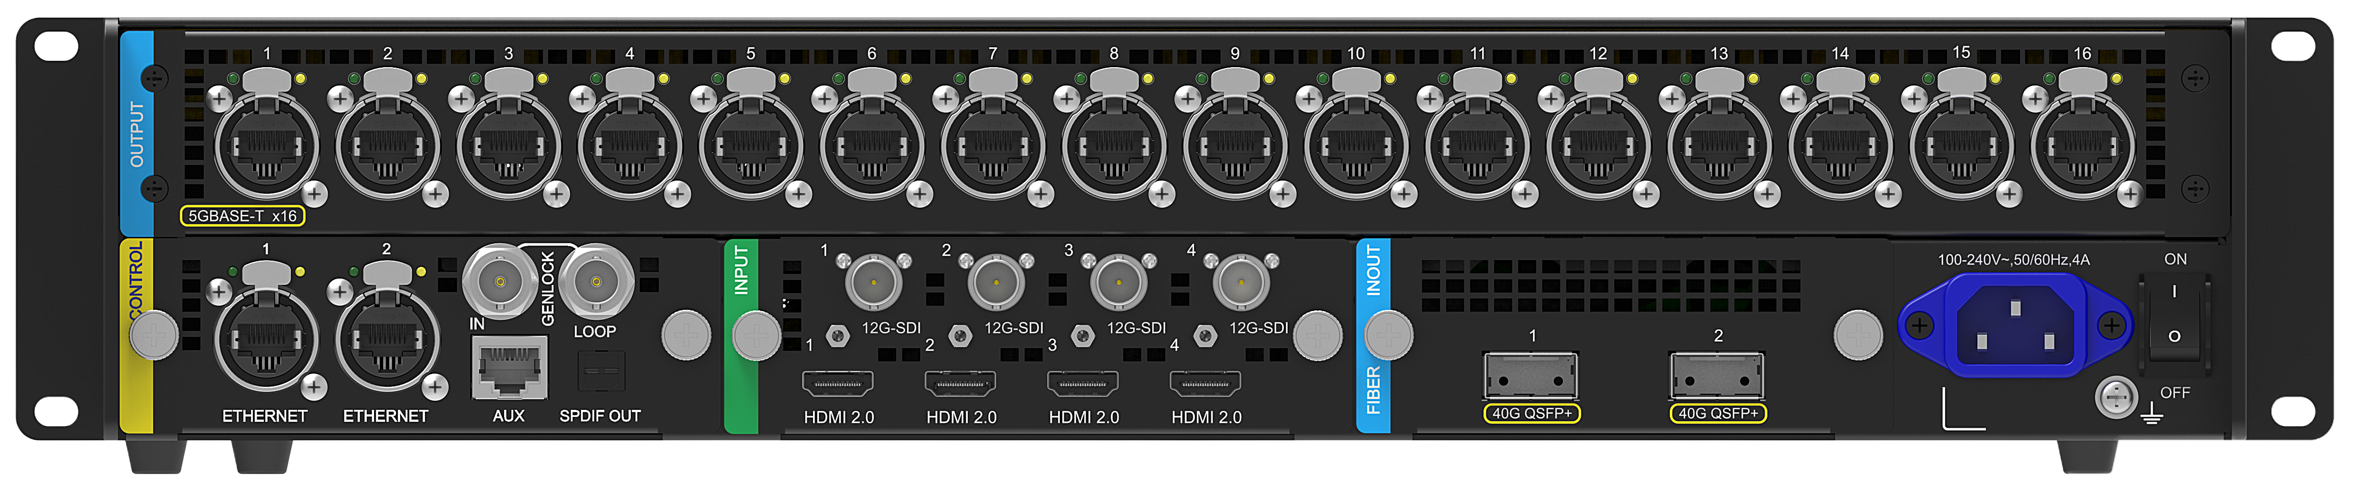Click the GENLOCK label text
The height and width of the screenshot is (486, 2355).
click(x=548, y=289)
